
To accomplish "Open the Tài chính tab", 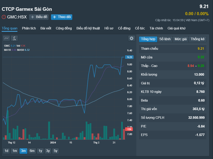I will [x=156, y=28].
